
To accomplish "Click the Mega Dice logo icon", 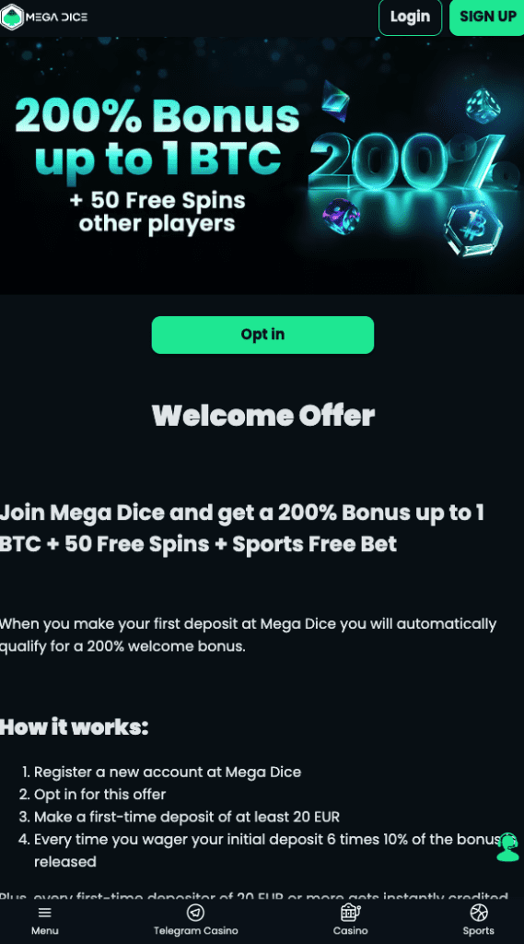I will [x=12, y=17].
